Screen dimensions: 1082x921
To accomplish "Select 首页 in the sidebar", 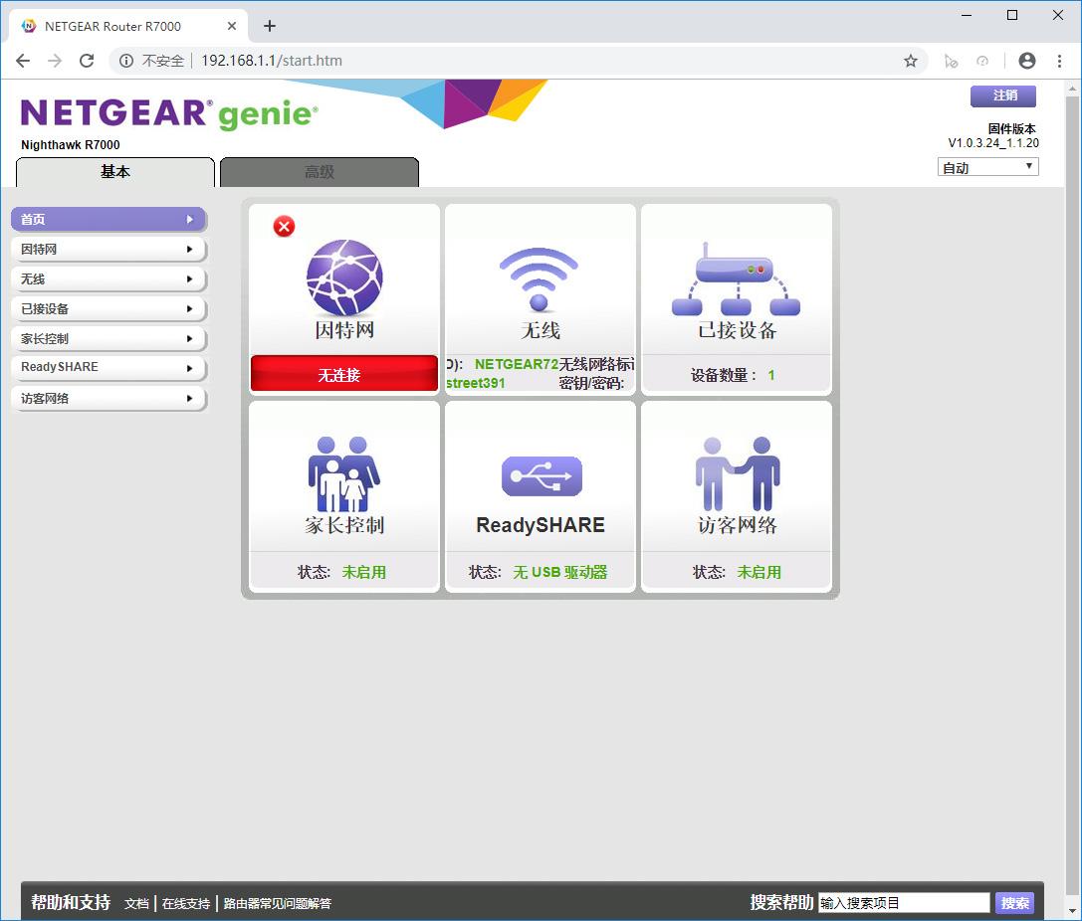I will (x=109, y=219).
